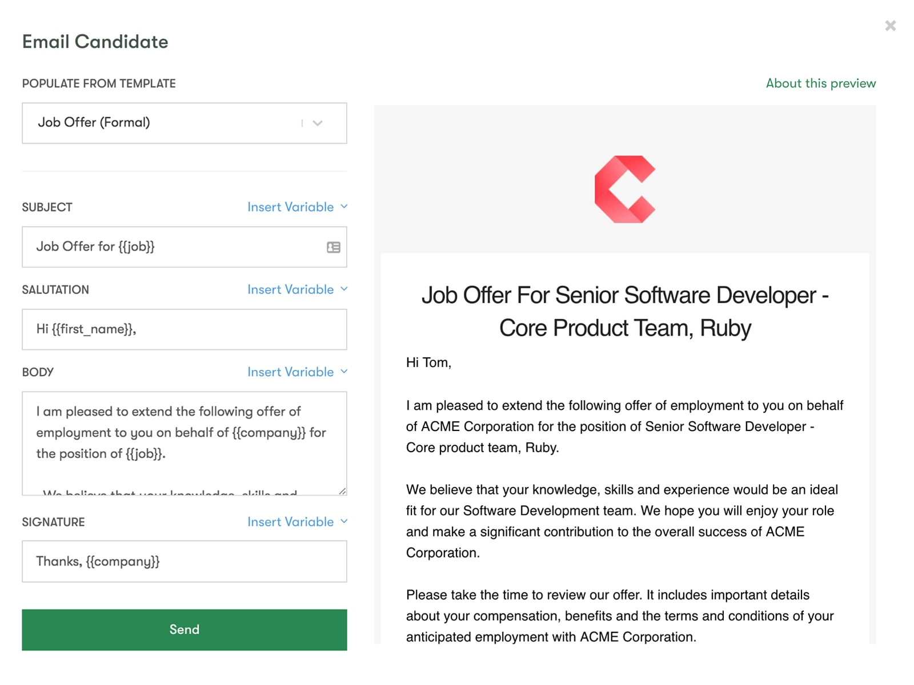Click the Signature chevron beside Insert Variable
Viewport: 914px width, 685px height.
pos(344,521)
